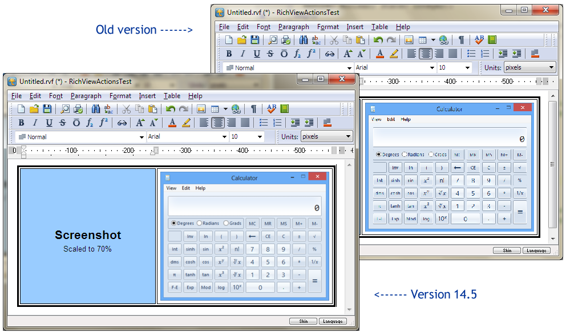Image resolution: width=566 pixels, height=336 pixels.
Task: Click the superscript icon in the old version window
Action: [311, 54]
